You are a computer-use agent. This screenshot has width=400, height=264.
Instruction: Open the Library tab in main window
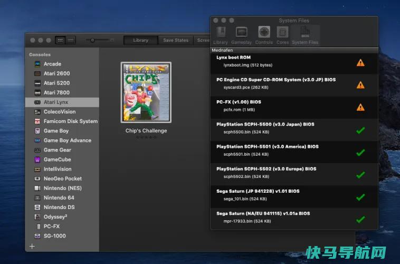(140, 40)
